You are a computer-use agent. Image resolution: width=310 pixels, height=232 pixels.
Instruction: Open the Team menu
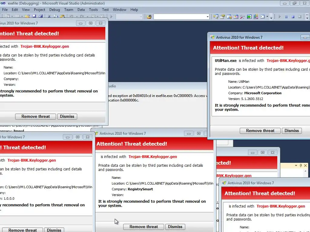[69, 9]
